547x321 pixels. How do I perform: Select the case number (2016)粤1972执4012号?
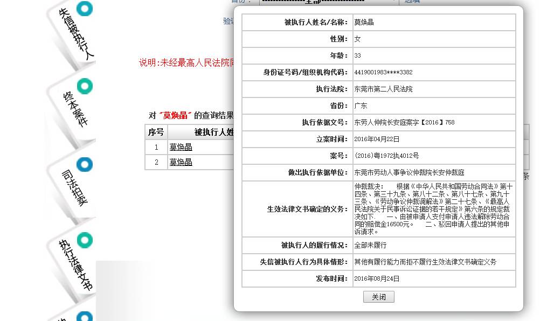pos(386,156)
